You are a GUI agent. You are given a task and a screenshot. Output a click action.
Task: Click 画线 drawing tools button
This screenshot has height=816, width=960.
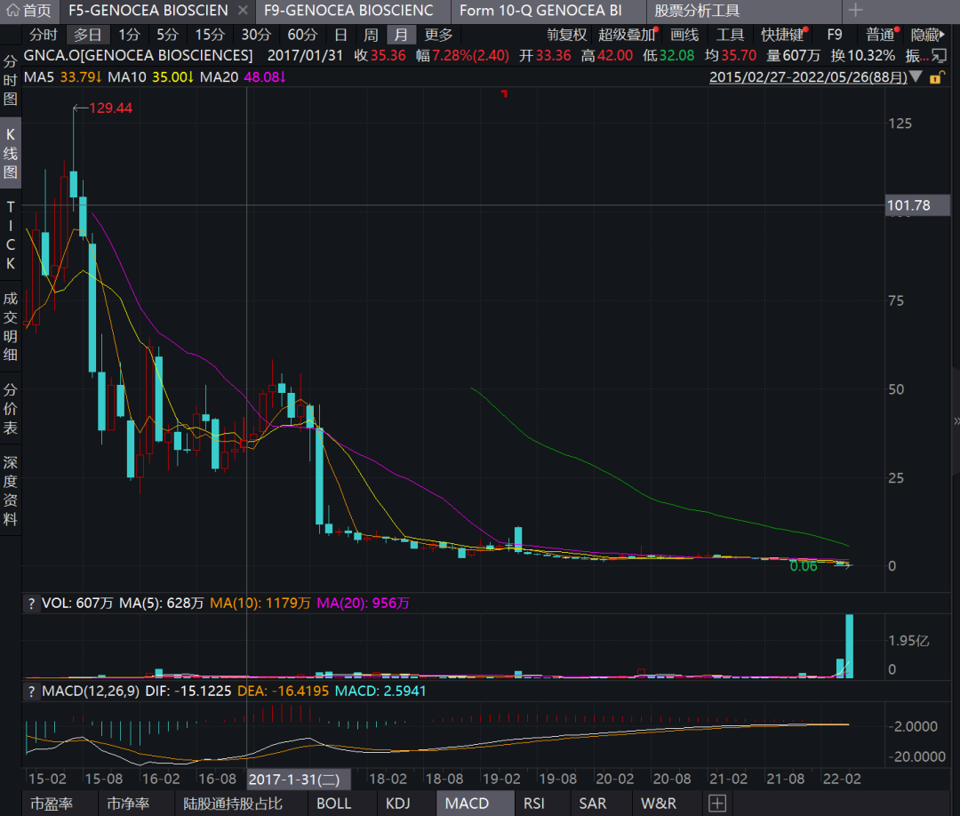pos(684,35)
